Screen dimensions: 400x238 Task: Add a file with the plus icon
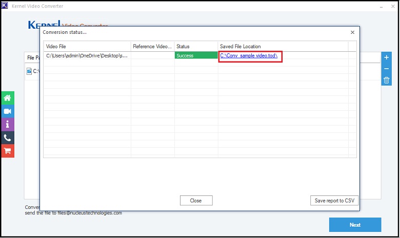click(x=386, y=57)
